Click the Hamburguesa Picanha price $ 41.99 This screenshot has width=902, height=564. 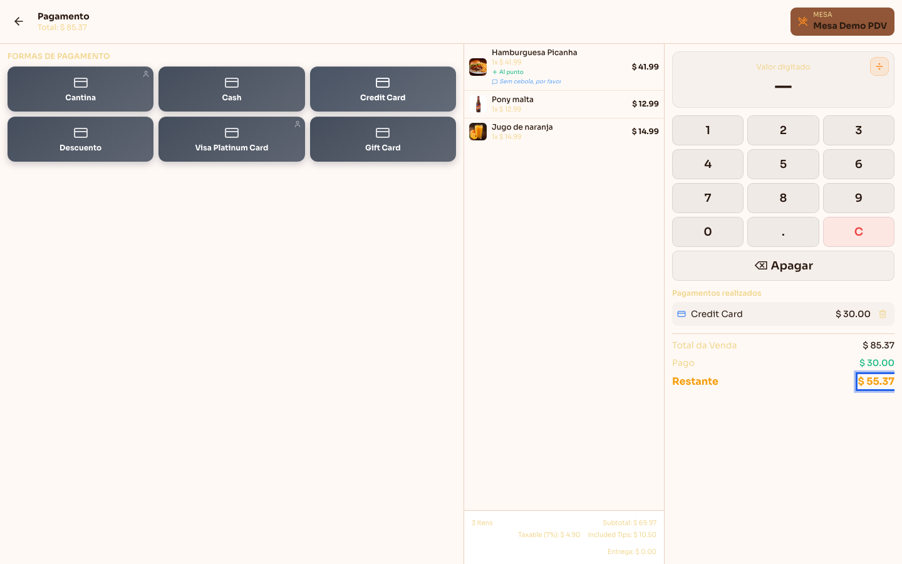[645, 67]
